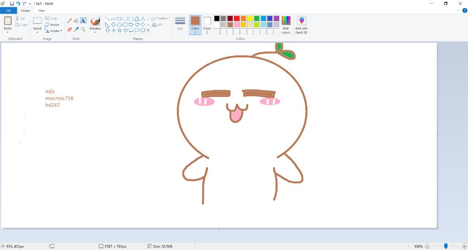Image resolution: width=468 pixels, height=250 pixels.
Task: Choose the Right arrow shape
Action: point(131,25)
